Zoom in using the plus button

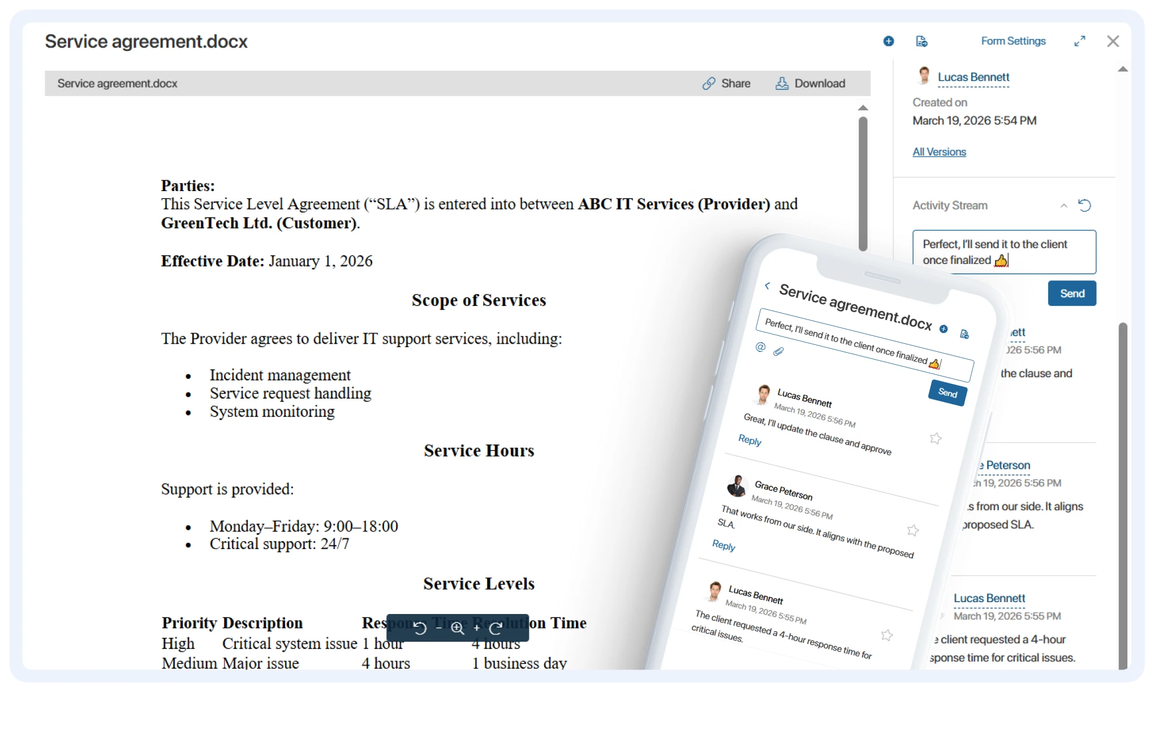click(x=476, y=628)
